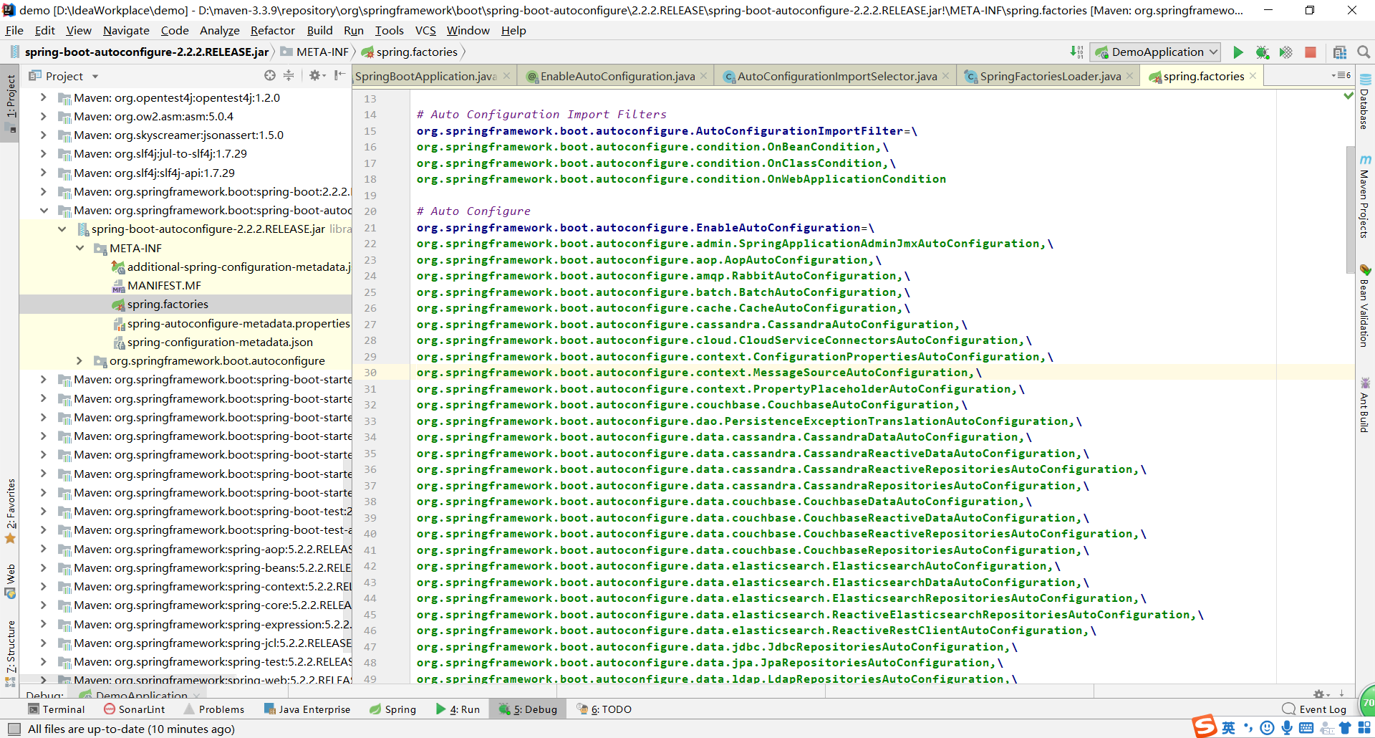This screenshot has height=738, width=1375.
Task: Expand Maven: org.slf4j:slf4j-api:1.7.29 node
Action: (43, 173)
